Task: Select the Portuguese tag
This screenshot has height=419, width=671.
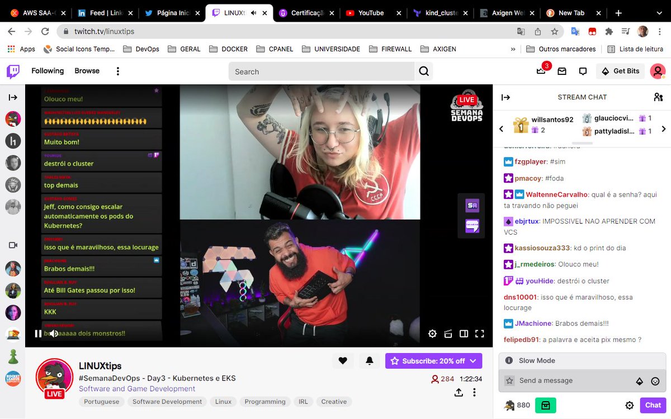Action: tap(102, 402)
